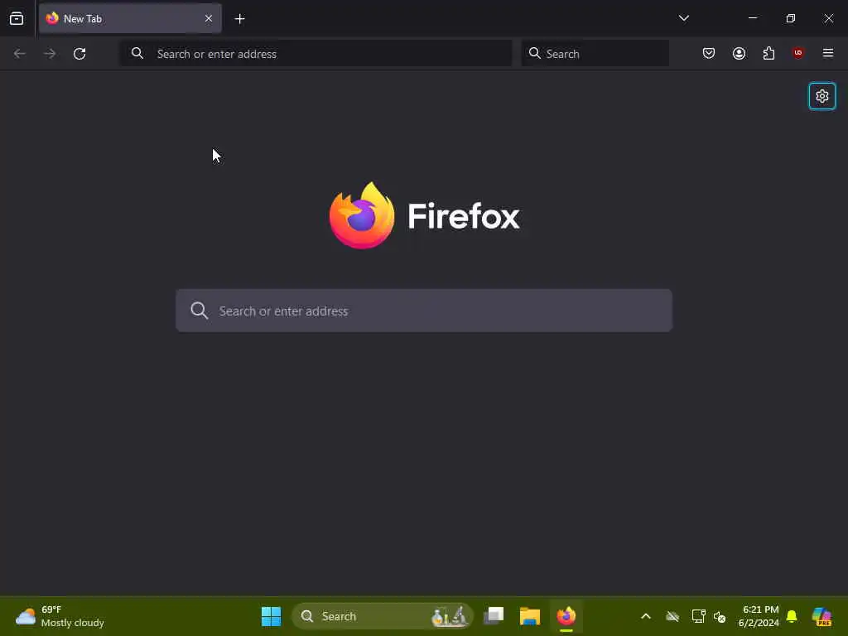848x636 pixels.
Task: Select the New Tab tab
Action: 130,18
